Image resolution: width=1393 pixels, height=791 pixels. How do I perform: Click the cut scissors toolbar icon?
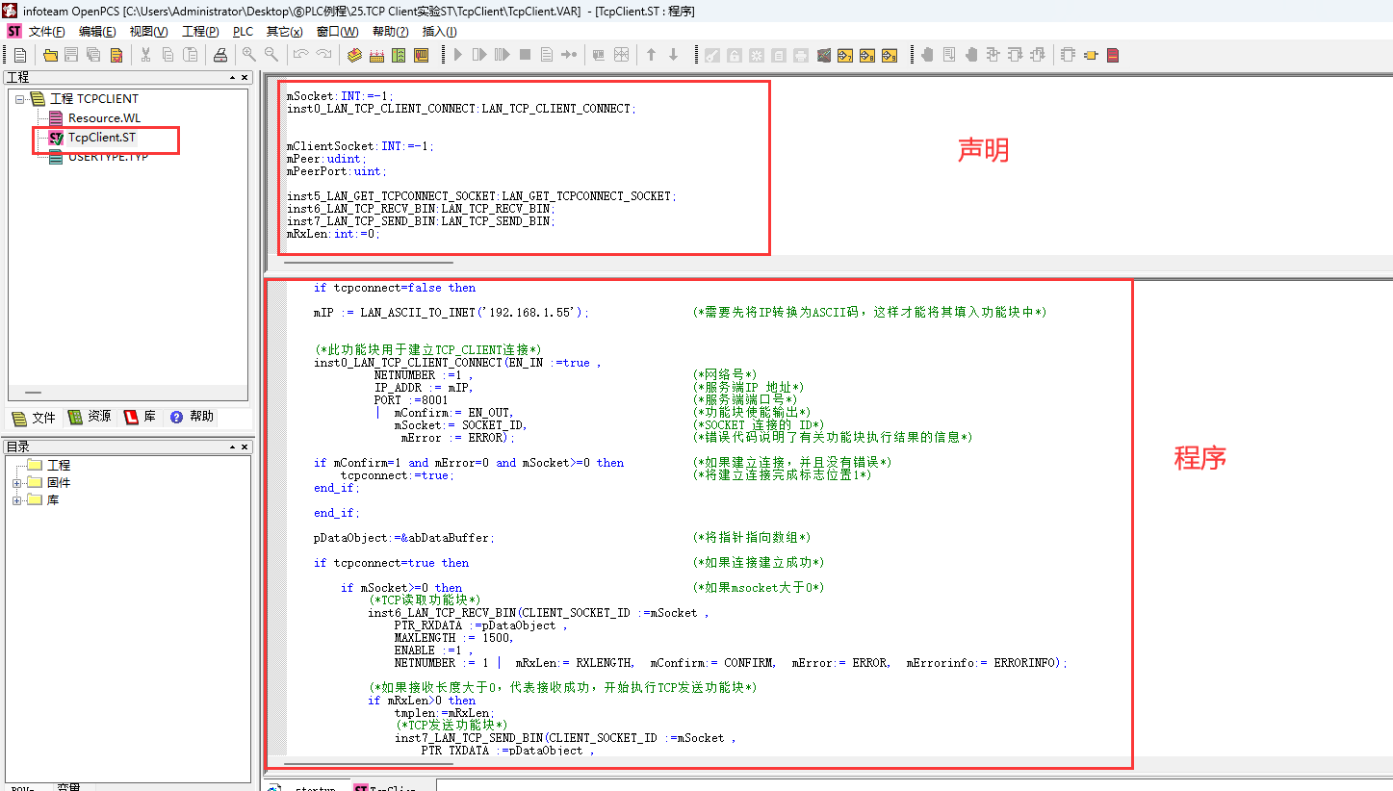tap(145, 55)
